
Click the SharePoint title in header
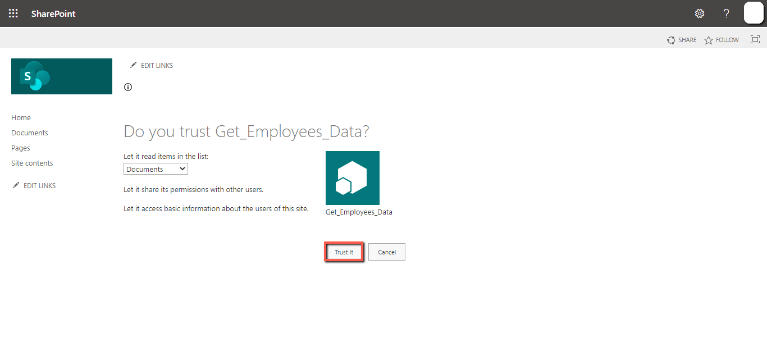pos(53,13)
